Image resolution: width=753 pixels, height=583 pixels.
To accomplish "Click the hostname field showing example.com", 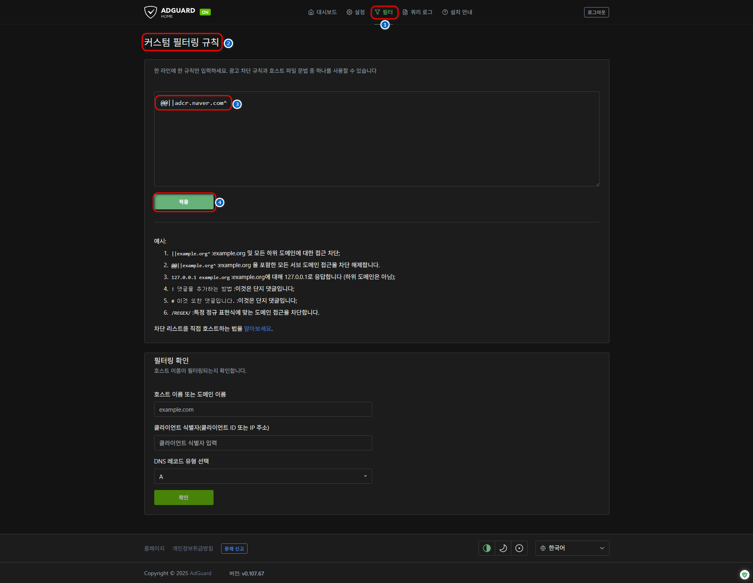I will tap(263, 409).
